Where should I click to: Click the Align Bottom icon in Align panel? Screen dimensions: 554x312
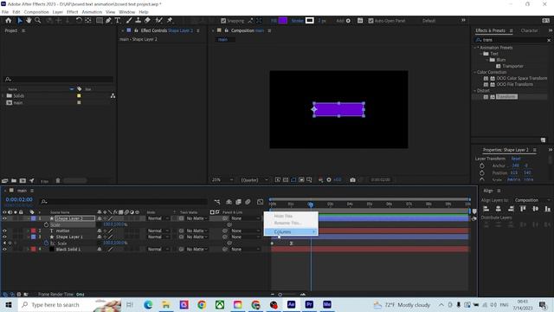tap(547, 209)
